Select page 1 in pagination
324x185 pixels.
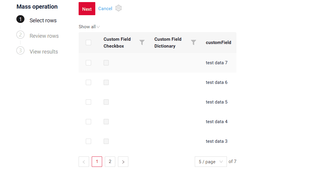(x=97, y=162)
